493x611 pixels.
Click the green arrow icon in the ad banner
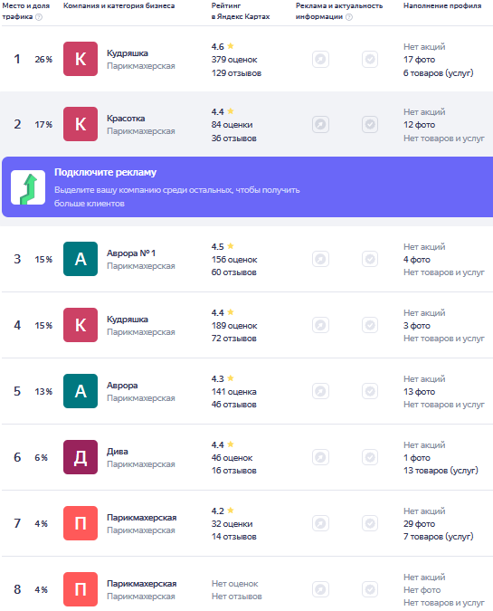coord(28,187)
